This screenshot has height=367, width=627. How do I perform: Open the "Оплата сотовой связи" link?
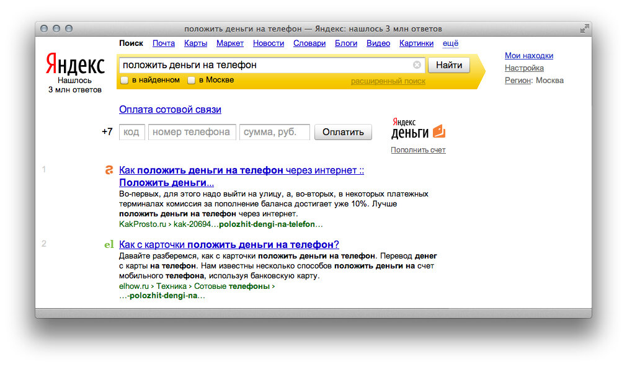[x=170, y=110]
